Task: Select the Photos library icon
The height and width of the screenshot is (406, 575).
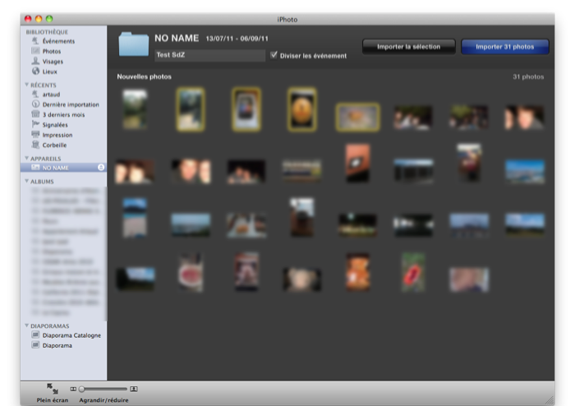Action: (x=35, y=51)
